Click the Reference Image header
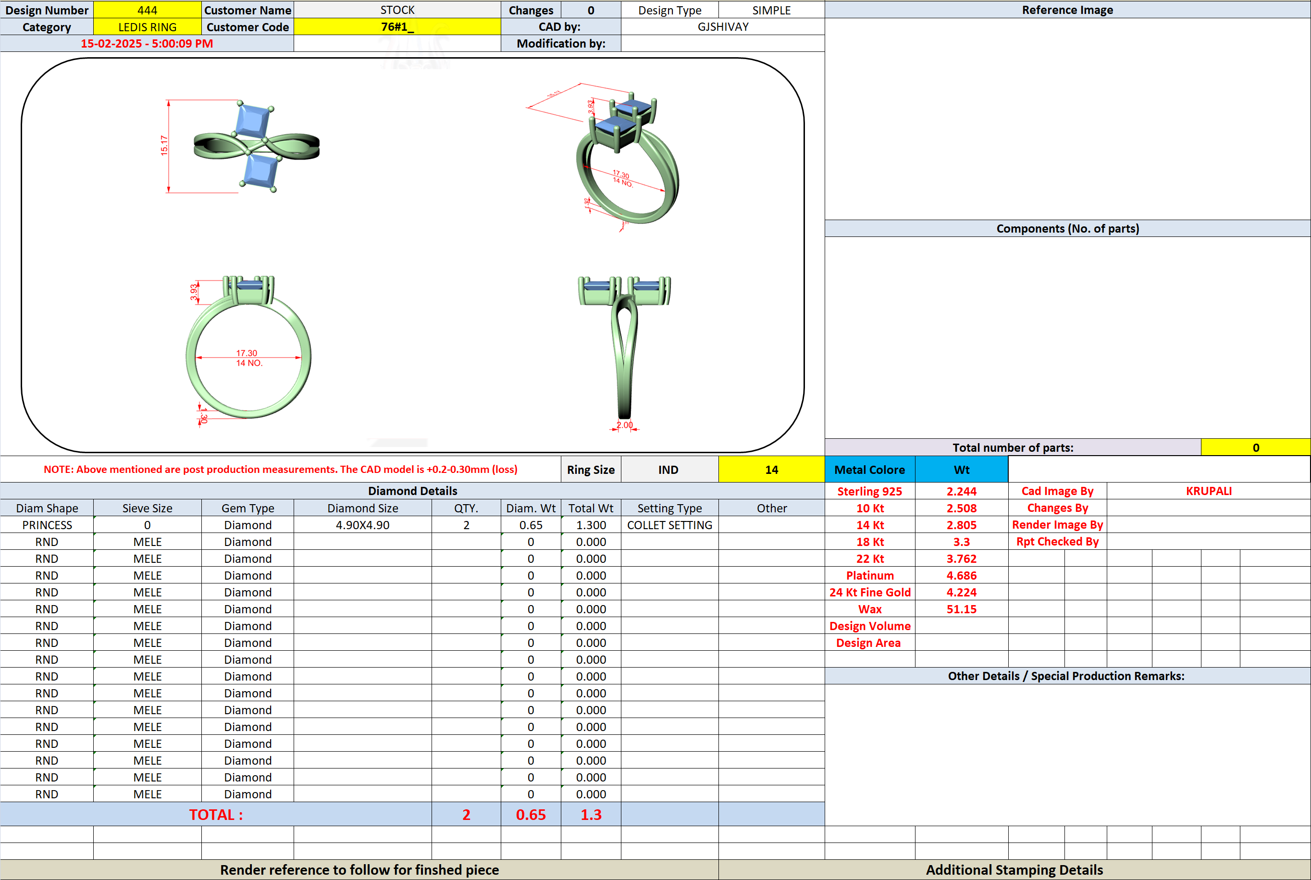 [1067, 10]
